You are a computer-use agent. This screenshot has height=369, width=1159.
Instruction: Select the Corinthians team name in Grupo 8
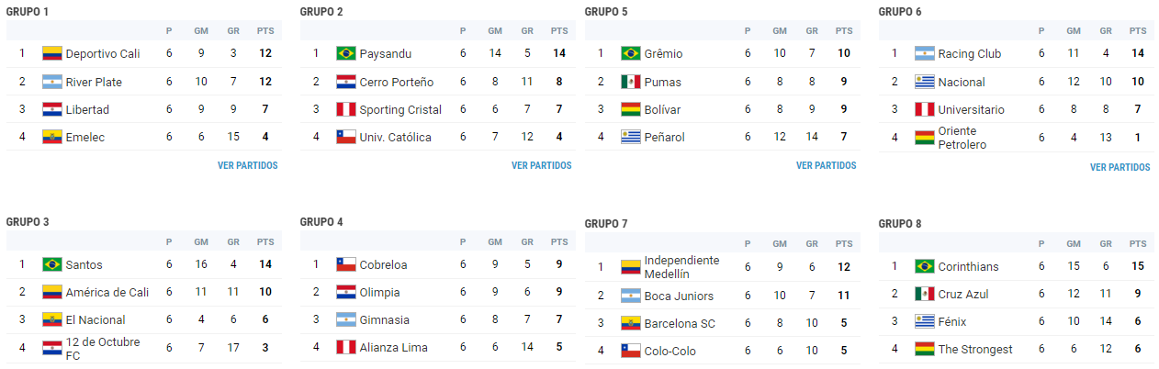tap(969, 267)
